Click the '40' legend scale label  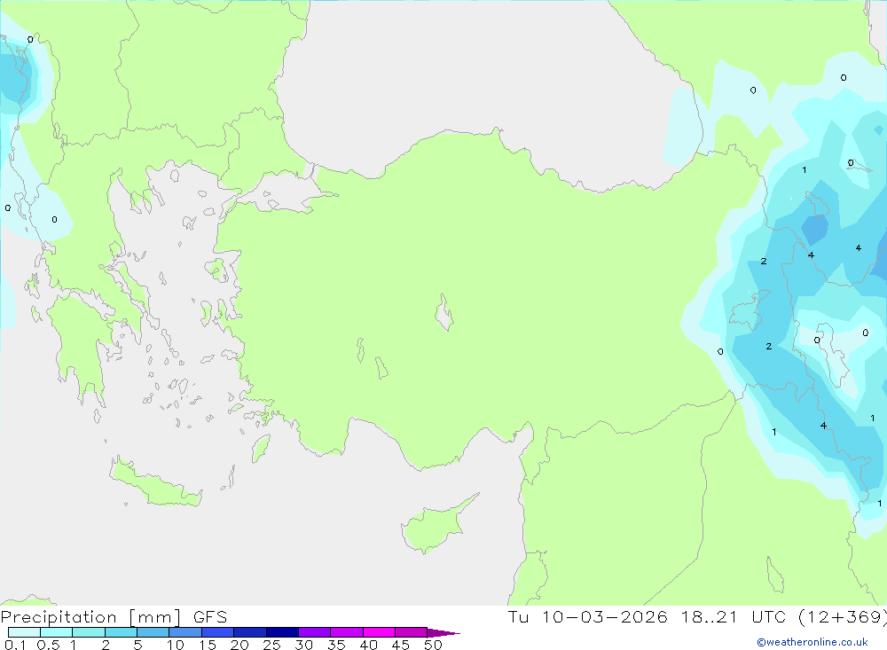(x=369, y=645)
